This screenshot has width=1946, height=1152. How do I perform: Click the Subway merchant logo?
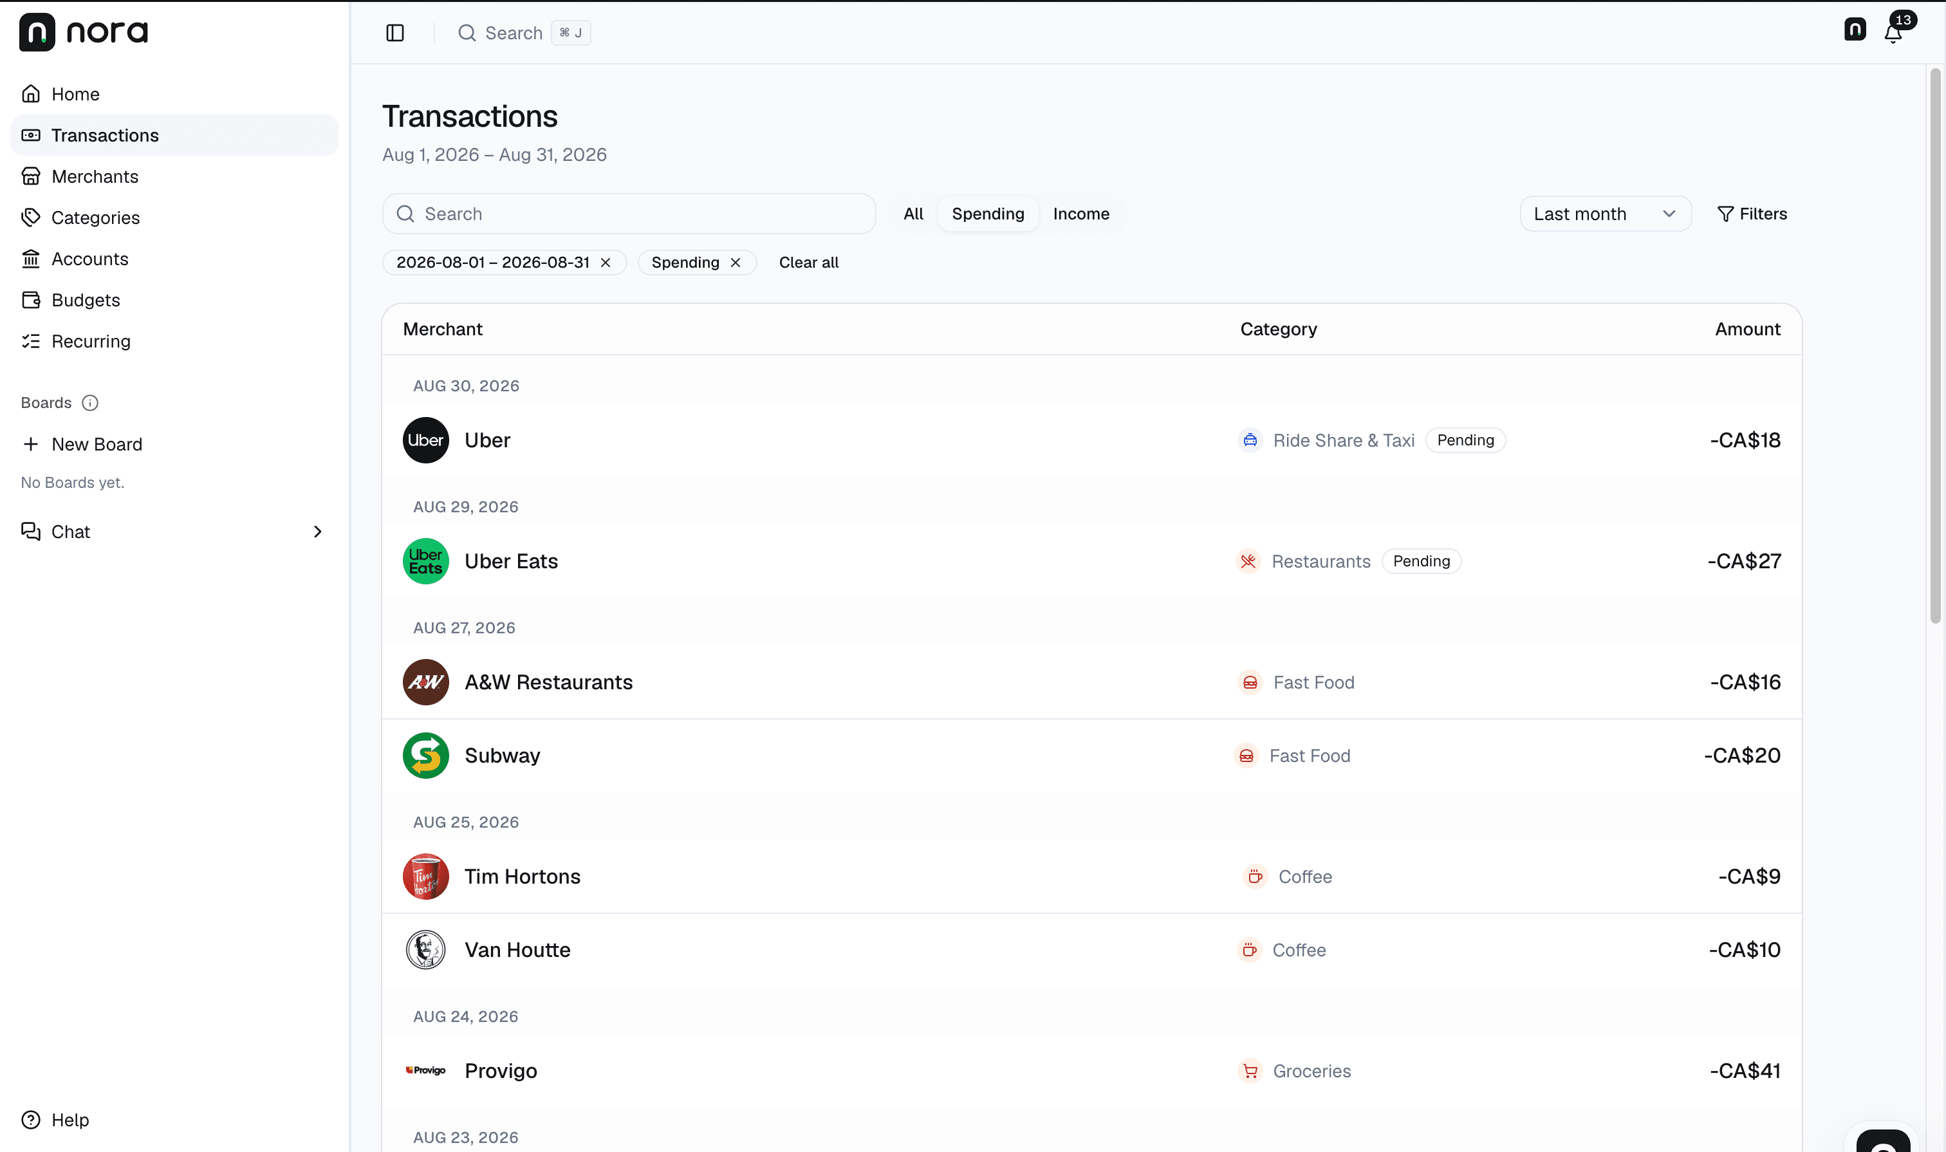click(425, 756)
